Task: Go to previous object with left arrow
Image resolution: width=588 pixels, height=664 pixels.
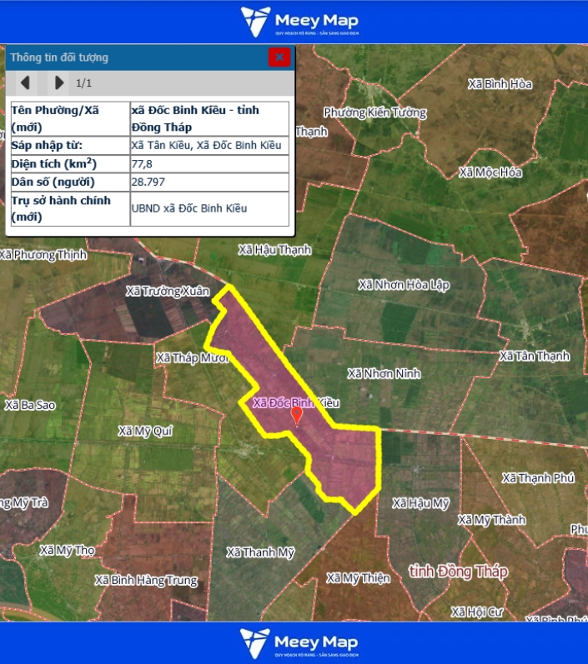Action: 25,82
